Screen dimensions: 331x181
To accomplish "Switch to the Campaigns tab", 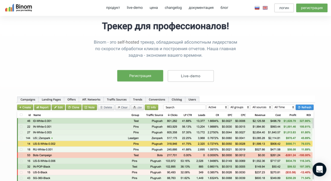I will point(28,99).
